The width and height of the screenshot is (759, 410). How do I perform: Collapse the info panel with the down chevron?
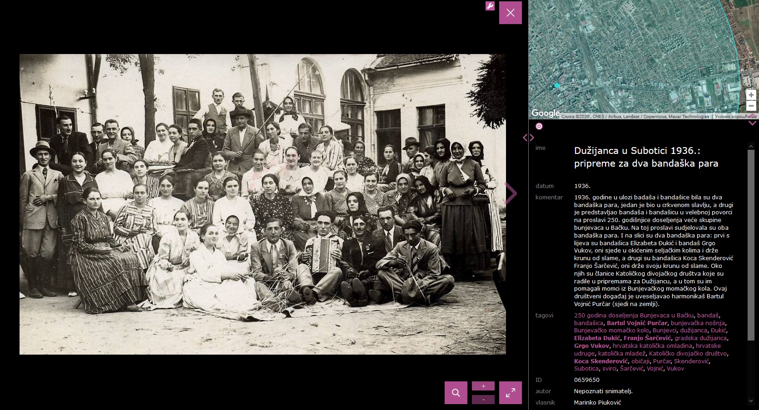[x=752, y=123]
